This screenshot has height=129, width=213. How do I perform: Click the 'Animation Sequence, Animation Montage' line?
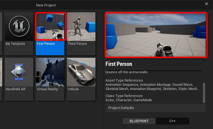pyautogui.click(x=149, y=85)
